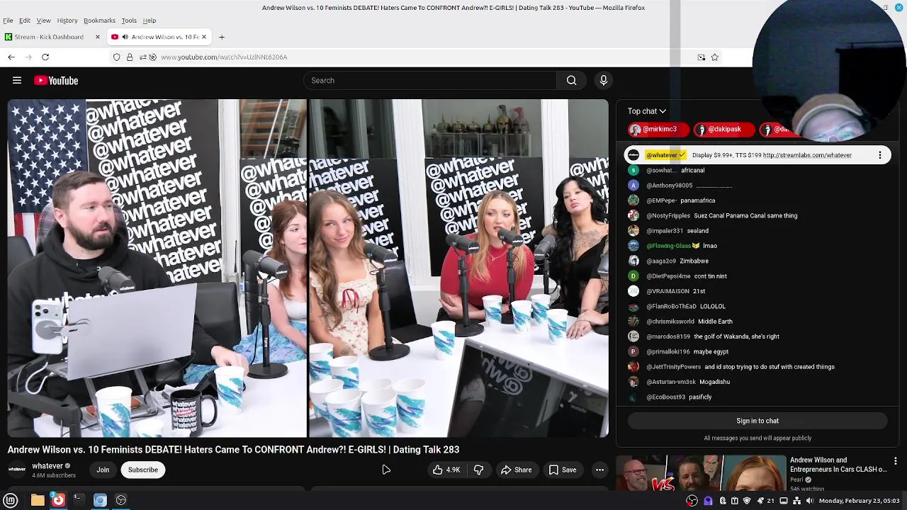Open the whatever channel name link
The height and width of the screenshot is (510, 907).
click(47, 465)
